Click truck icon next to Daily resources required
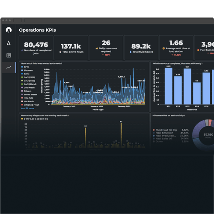The image size is (214, 214). [x=97, y=48]
